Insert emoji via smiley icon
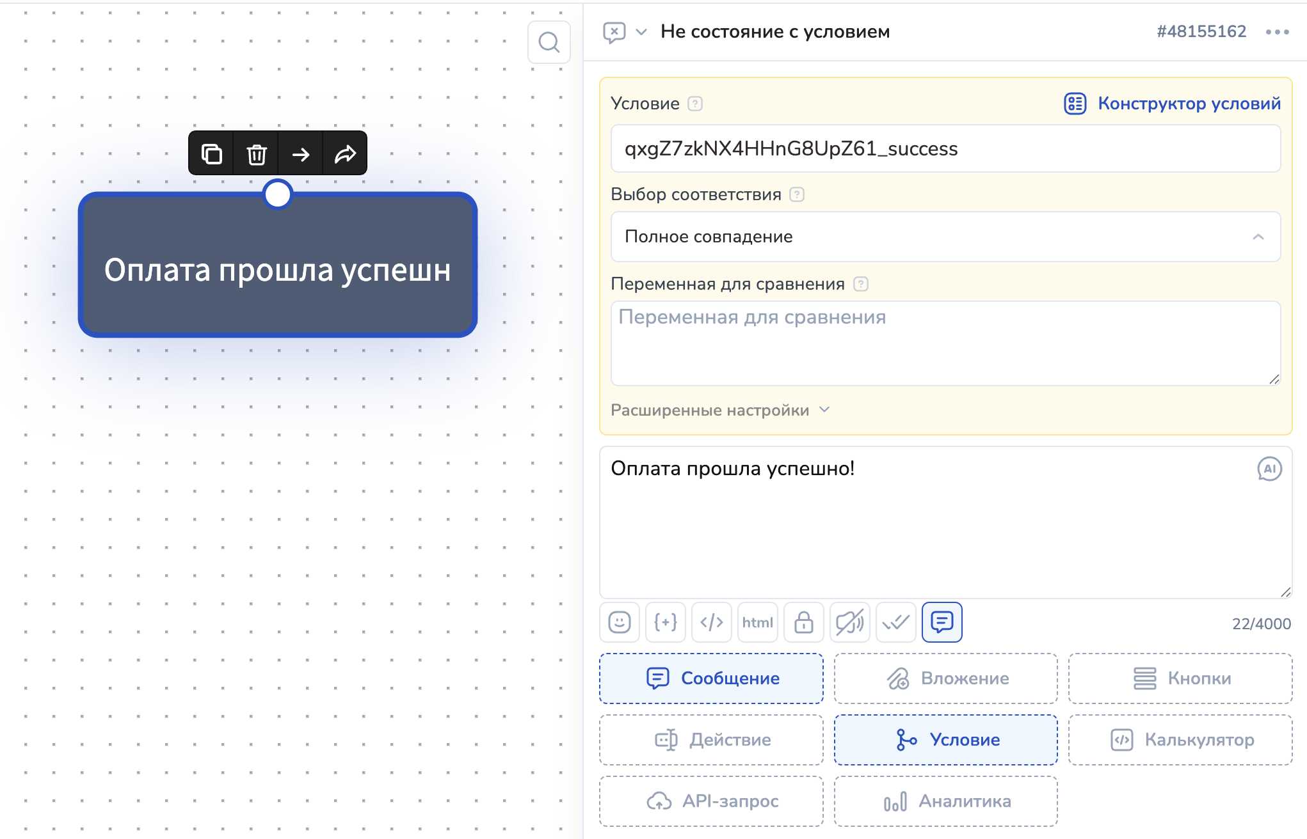1307x839 pixels. [x=619, y=622]
